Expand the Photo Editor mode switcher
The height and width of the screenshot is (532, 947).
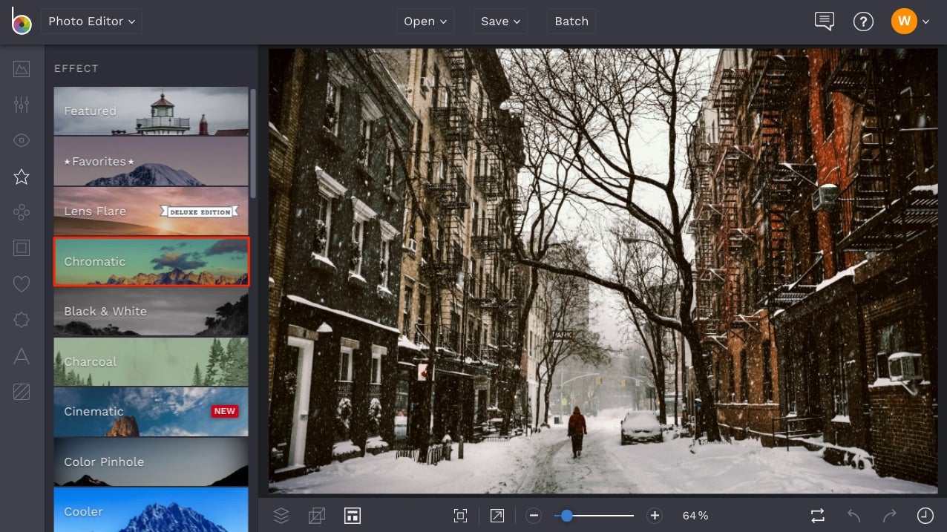click(91, 21)
